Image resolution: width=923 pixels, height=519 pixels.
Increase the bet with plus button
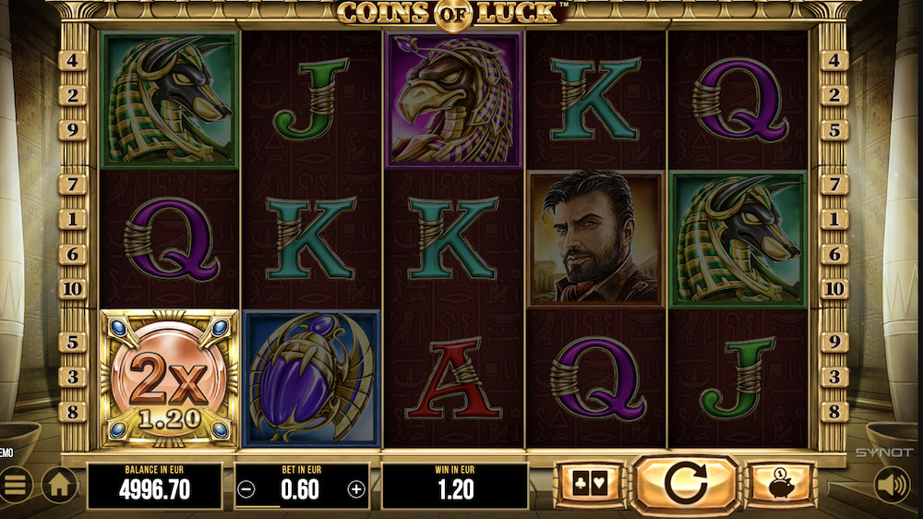(x=356, y=489)
